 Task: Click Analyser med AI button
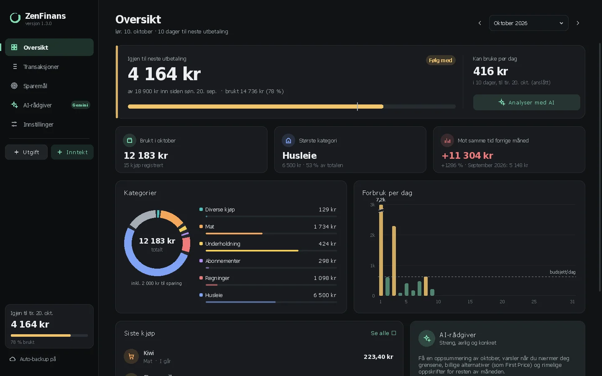[x=527, y=102]
